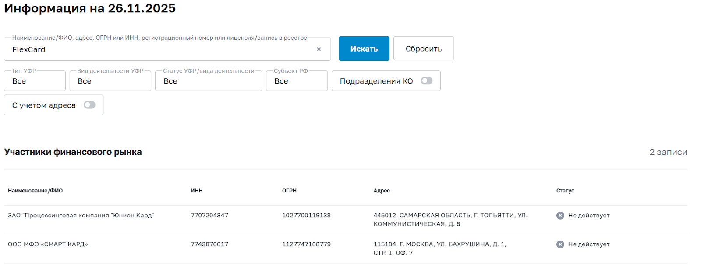Click the Искать search button

point(364,49)
